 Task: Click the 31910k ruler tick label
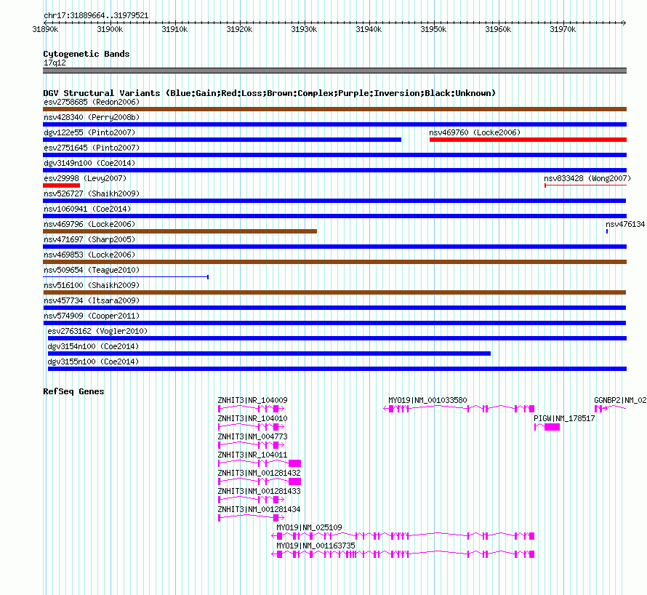(174, 30)
